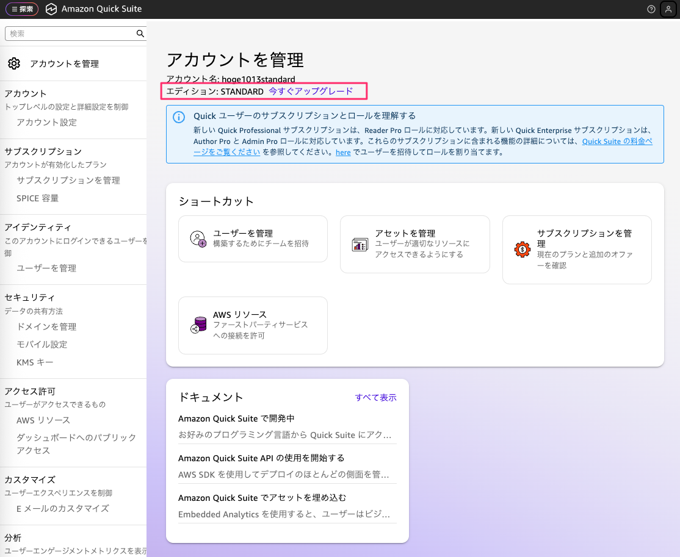680x557 pixels.
Task: Click すべて表示 in the documents card
Action: [375, 398]
